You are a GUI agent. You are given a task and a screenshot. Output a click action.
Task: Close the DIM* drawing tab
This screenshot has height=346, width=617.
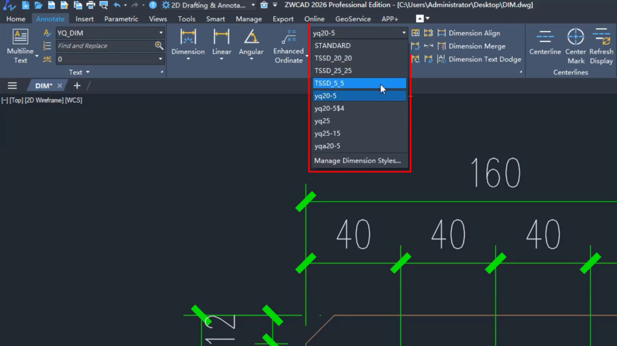point(60,86)
